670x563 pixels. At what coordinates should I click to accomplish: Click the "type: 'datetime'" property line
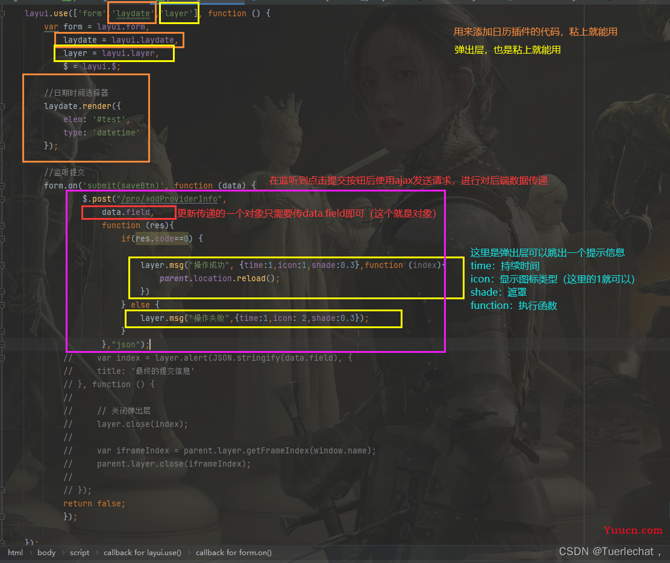pyautogui.click(x=102, y=133)
